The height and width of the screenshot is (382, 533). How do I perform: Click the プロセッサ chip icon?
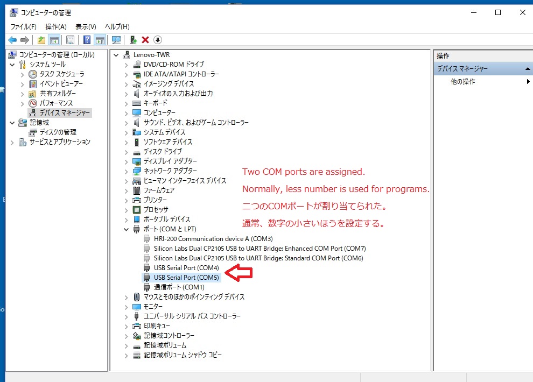pos(137,210)
